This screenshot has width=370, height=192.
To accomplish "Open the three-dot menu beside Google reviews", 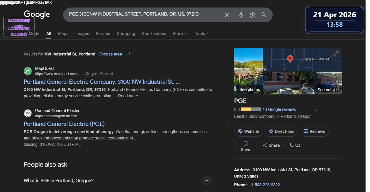I will (x=316, y=109).
